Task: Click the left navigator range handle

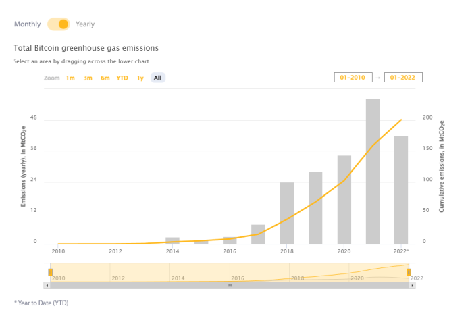Action: coord(51,272)
